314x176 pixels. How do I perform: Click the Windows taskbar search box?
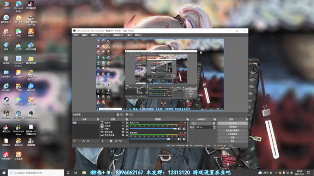pos(36,172)
